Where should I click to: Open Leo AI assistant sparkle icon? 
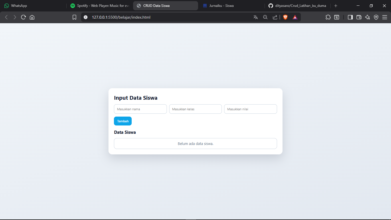pyautogui.click(x=368, y=17)
